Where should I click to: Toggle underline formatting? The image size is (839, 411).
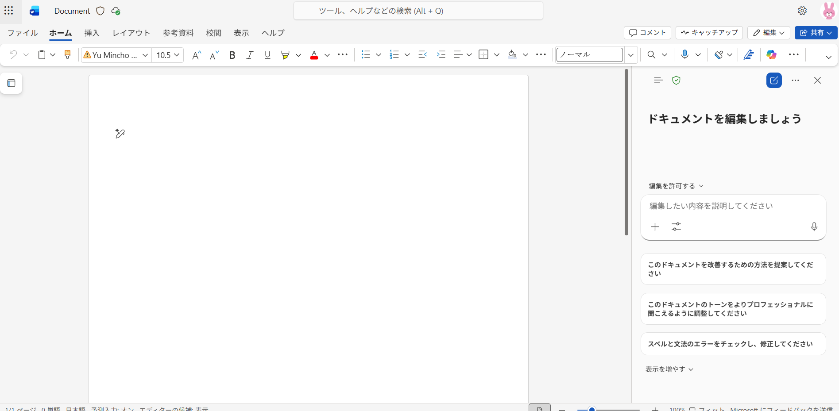coord(267,55)
